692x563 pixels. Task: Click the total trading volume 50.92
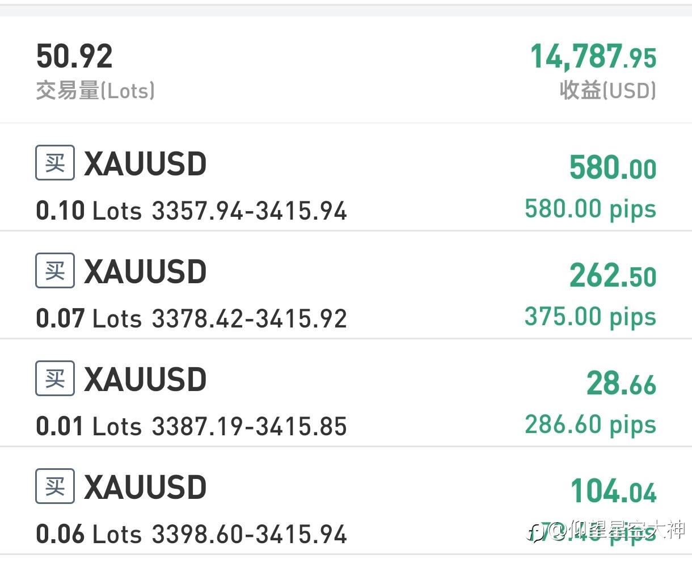point(74,56)
